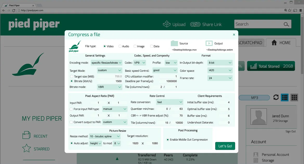
Task: Click the Source folder icon
Action: tap(174, 43)
